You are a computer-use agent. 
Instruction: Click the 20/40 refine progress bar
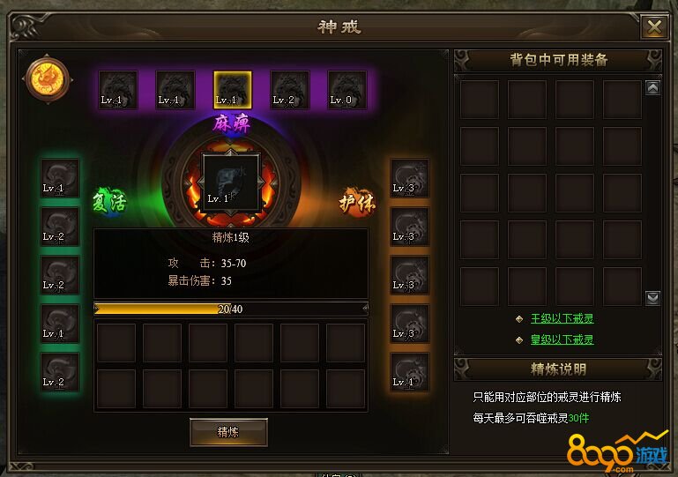[x=231, y=309]
